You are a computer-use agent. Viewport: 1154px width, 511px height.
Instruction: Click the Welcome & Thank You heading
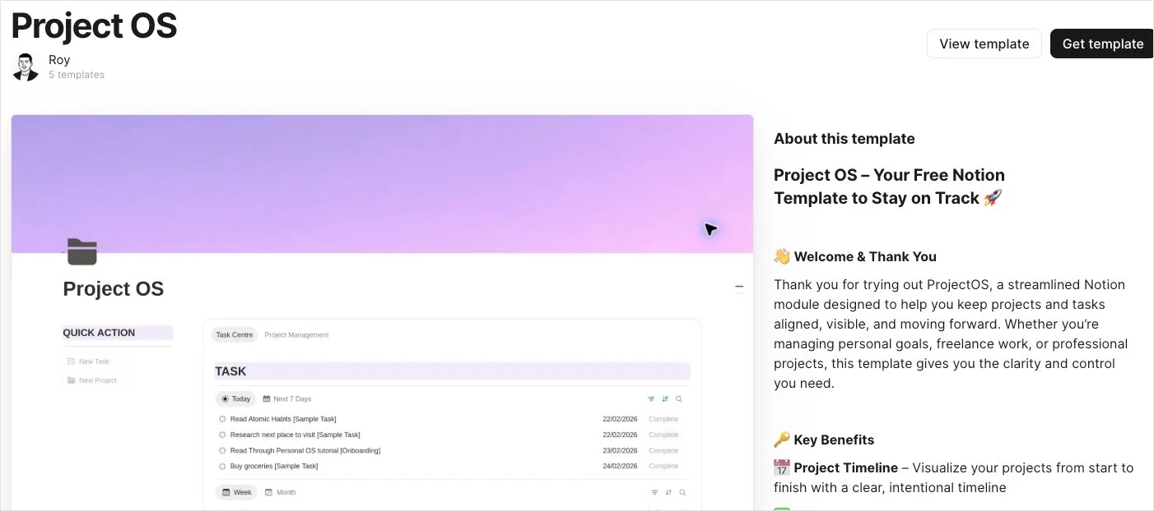(865, 256)
